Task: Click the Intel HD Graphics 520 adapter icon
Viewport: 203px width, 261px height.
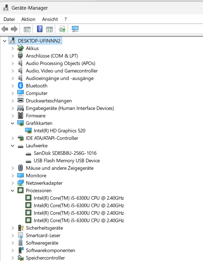Action: [x=29, y=131]
